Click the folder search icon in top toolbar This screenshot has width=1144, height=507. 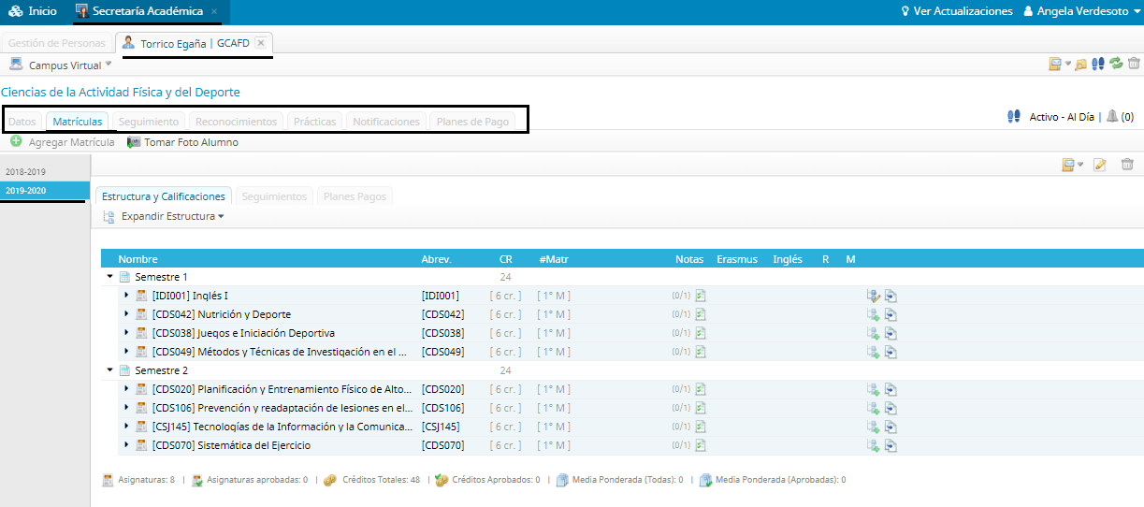click(1080, 64)
